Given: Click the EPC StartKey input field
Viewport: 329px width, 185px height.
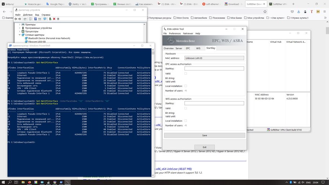Looking at the screenshot, I should point(214,68).
